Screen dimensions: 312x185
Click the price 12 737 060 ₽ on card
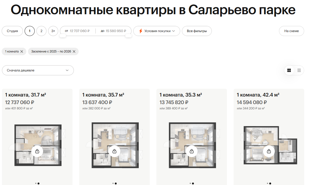[x=20, y=102]
